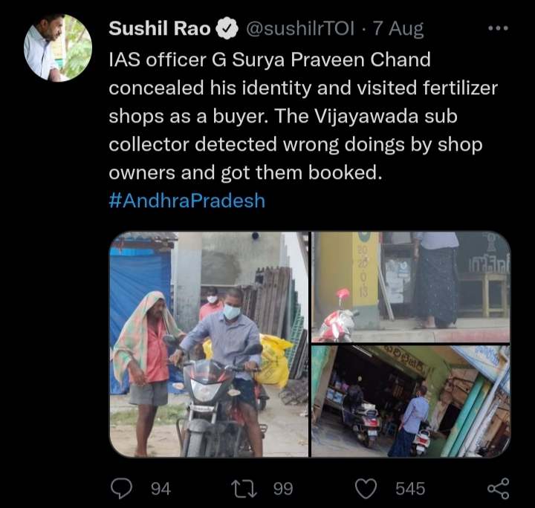535x508 pixels.
Task: Open the photo with red scooter
Action: tap(411, 287)
